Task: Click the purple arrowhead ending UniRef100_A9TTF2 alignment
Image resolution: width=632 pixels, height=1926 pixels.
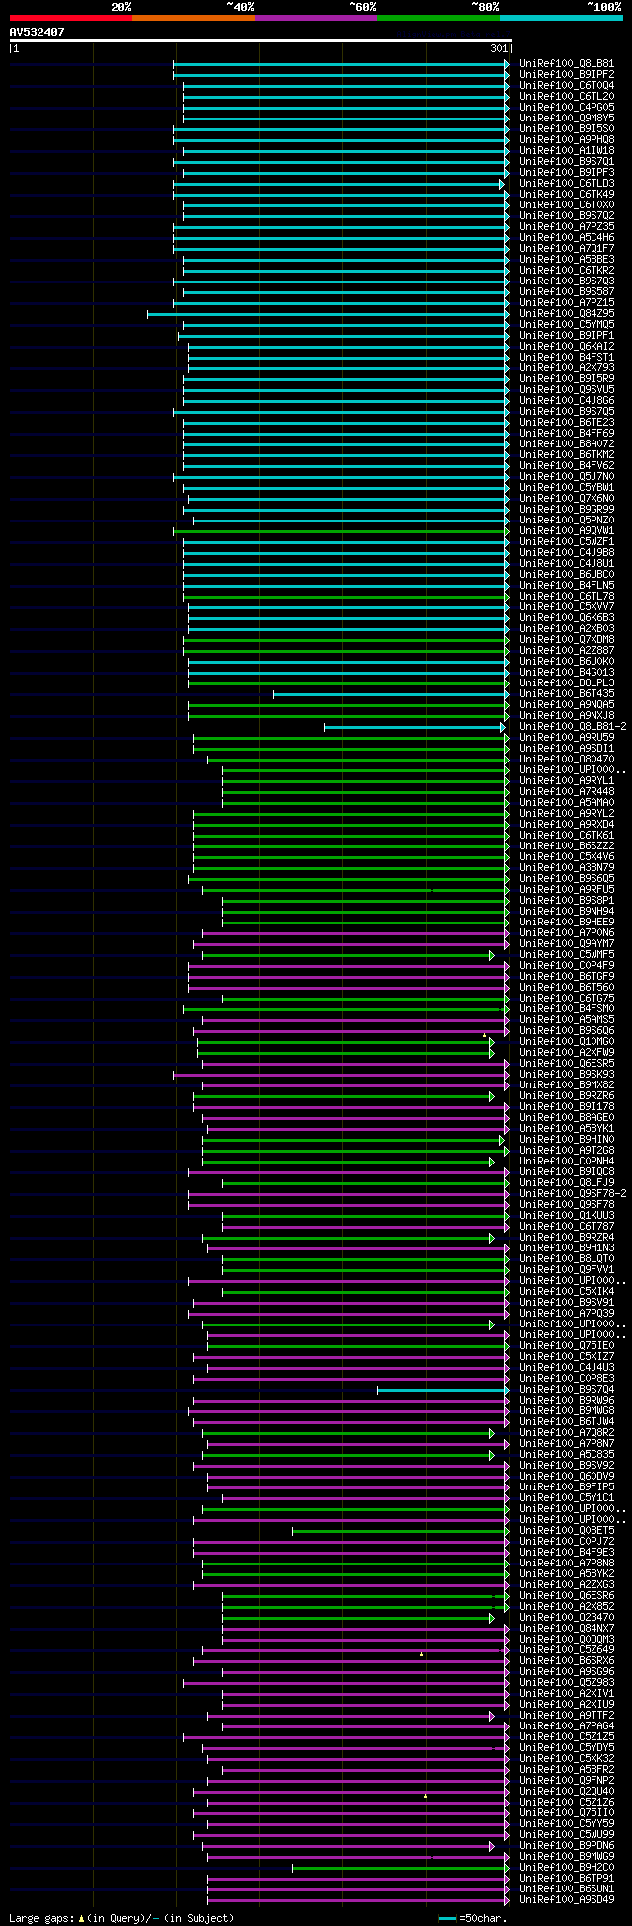Action: tap(491, 1716)
